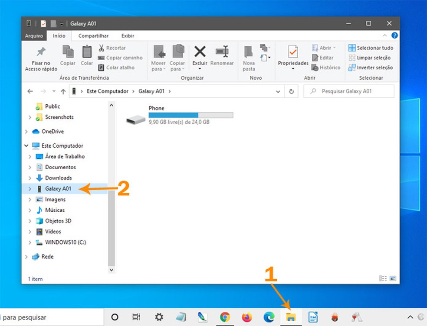Click the Pesquisar Galaxy A01 search box

coord(351,91)
